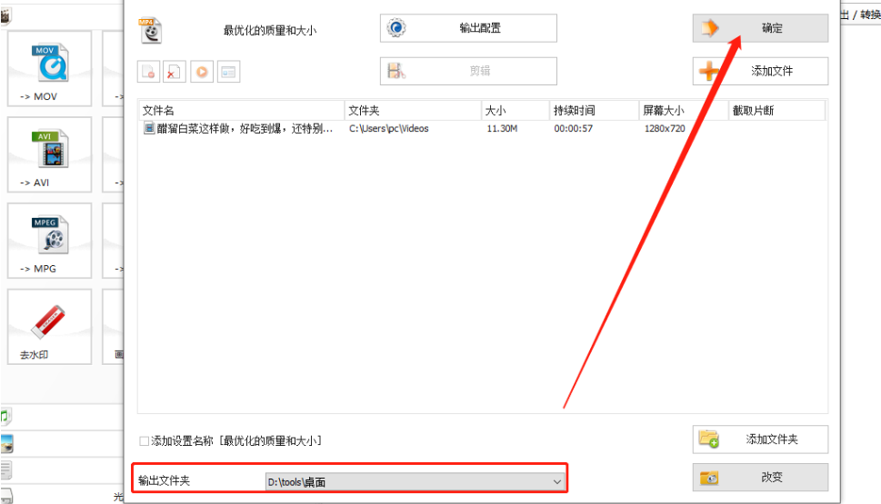
Task: Click the 最优化的质量和大小 preset label
Action: coord(270,30)
